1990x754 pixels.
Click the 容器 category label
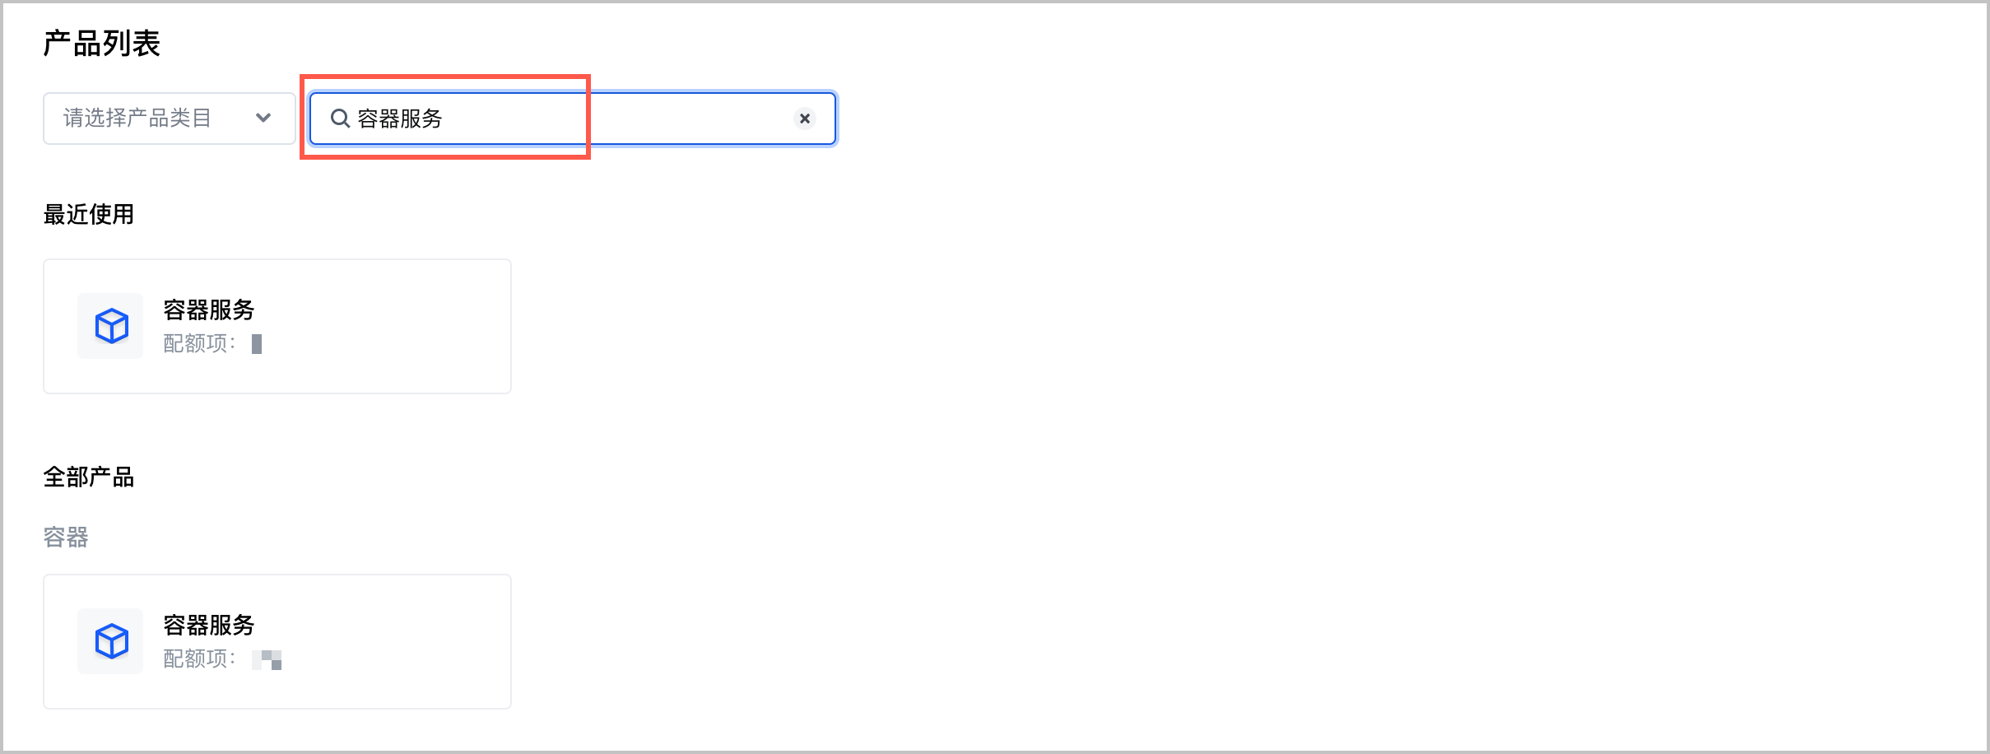[66, 538]
